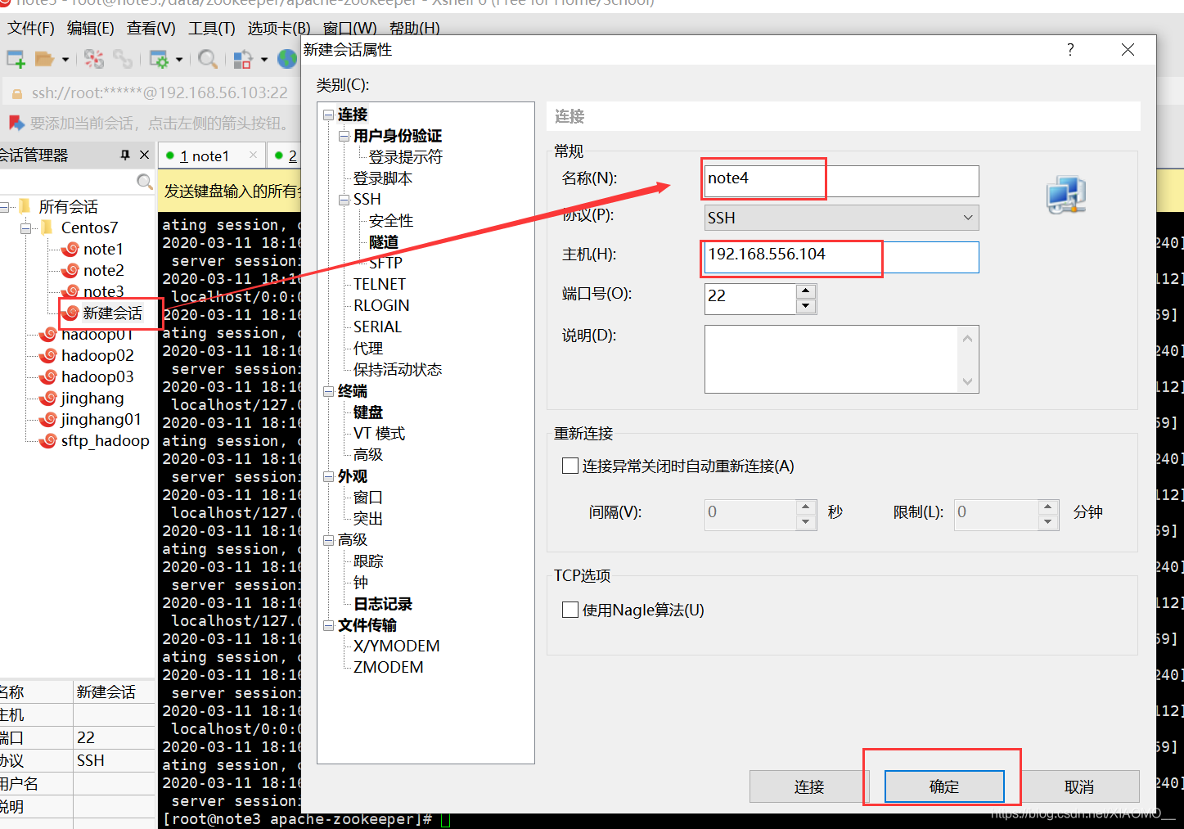
Task: Select 登录提示符 in category tree
Action: 405,157
